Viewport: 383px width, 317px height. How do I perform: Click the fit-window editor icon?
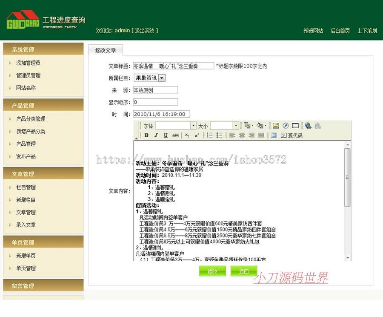point(274,135)
